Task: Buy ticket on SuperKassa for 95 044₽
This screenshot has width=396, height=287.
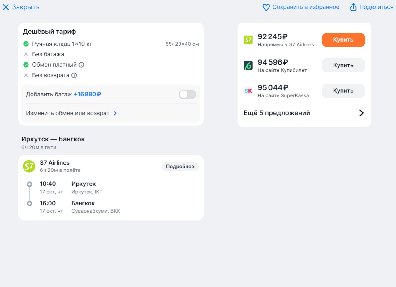Action: (343, 91)
